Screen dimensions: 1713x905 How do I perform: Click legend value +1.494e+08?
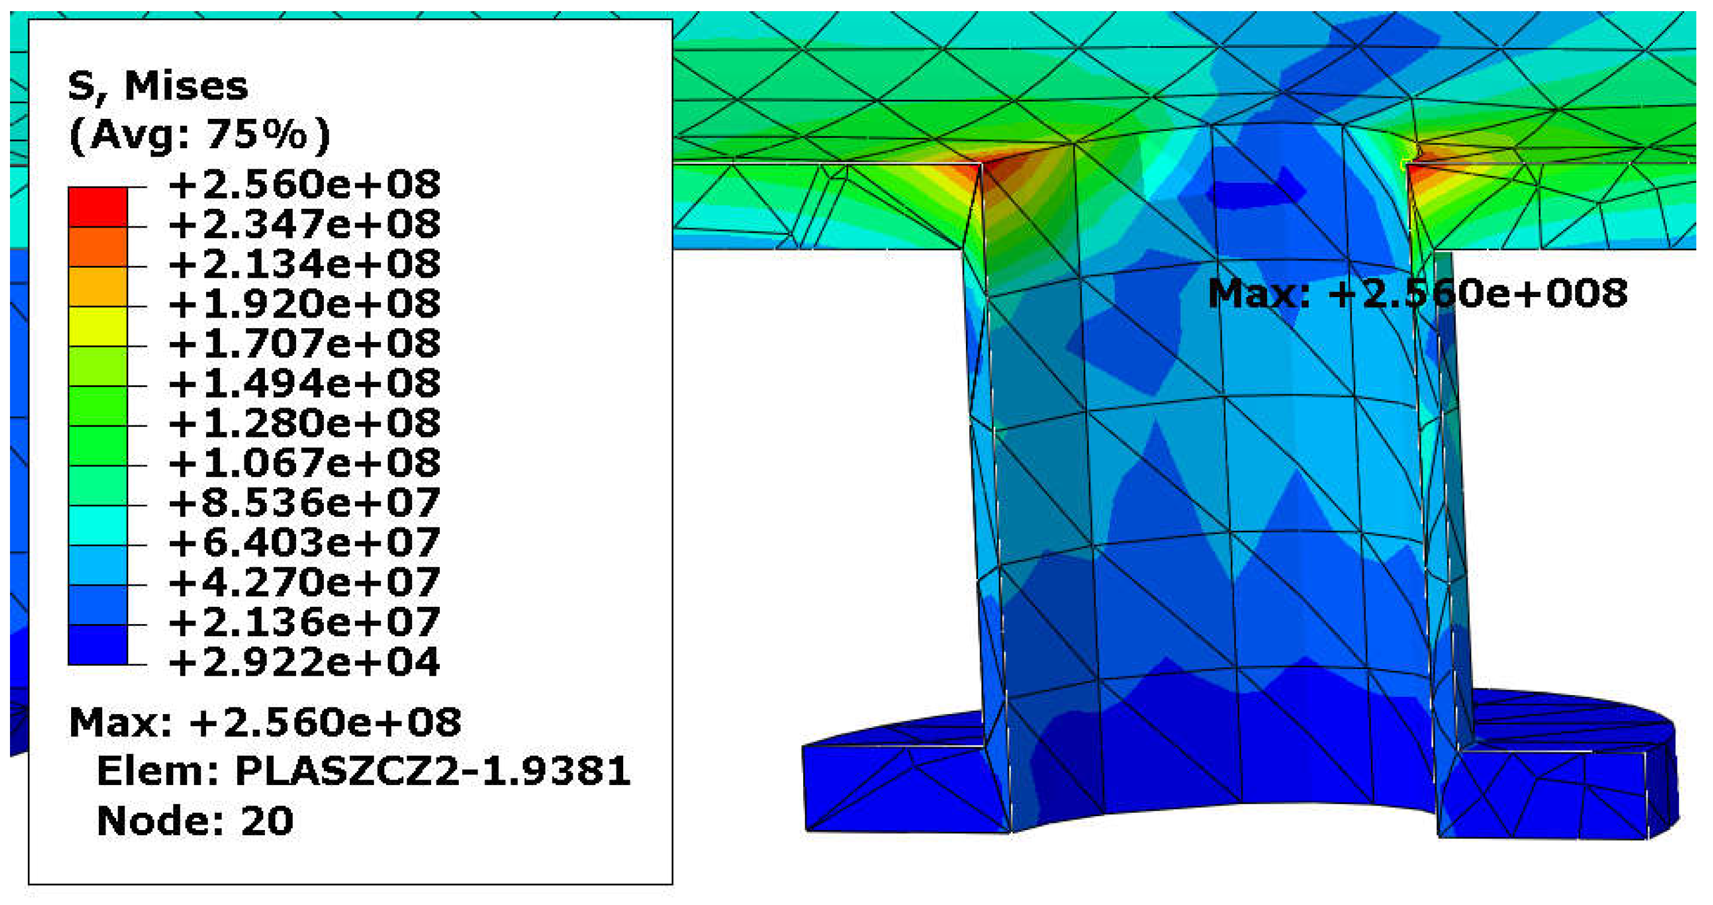(304, 384)
